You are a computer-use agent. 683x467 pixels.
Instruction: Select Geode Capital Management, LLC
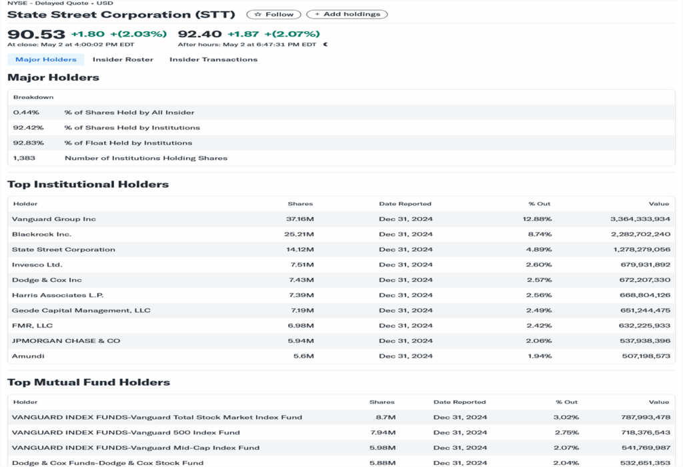[x=81, y=310]
